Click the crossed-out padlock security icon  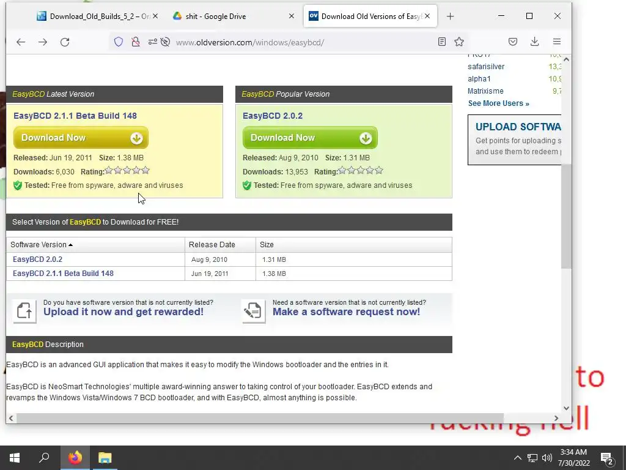click(x=136, y=42)
